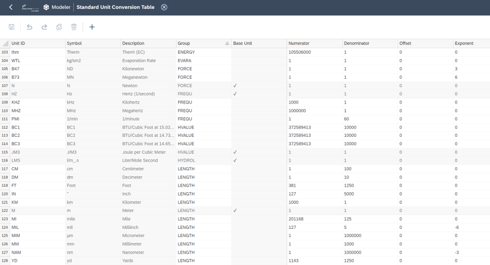Click the copy/duplicate row icon
490x265 pixels.
coord(59,27)
